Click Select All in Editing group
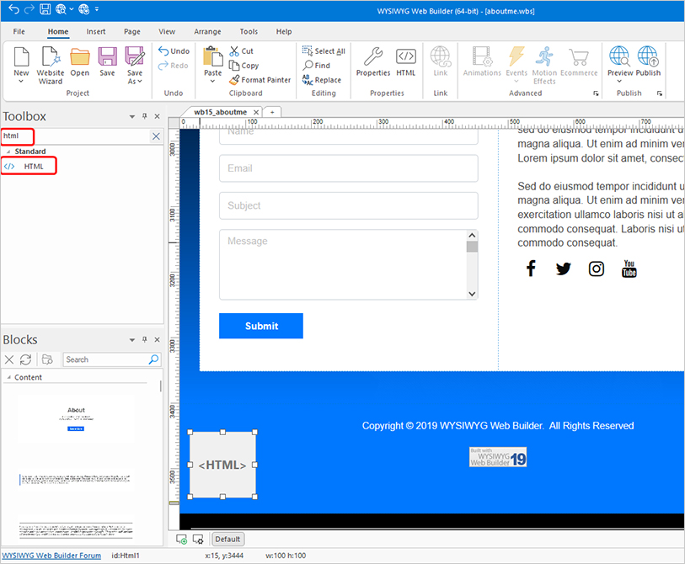Image resolution: width=685 pixels, height=564 pixels. (x=324, y=51)
